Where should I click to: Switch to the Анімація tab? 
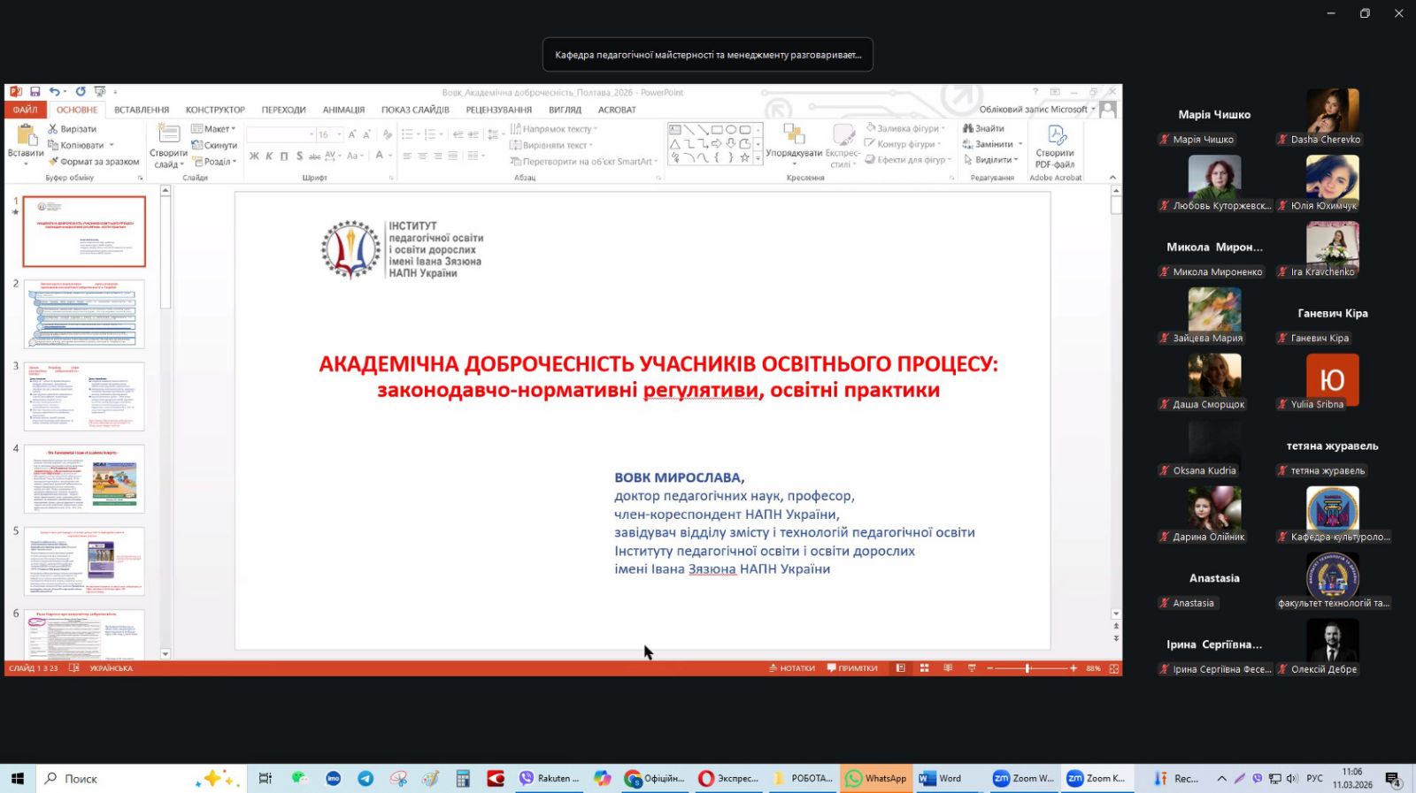pos(343,110)
